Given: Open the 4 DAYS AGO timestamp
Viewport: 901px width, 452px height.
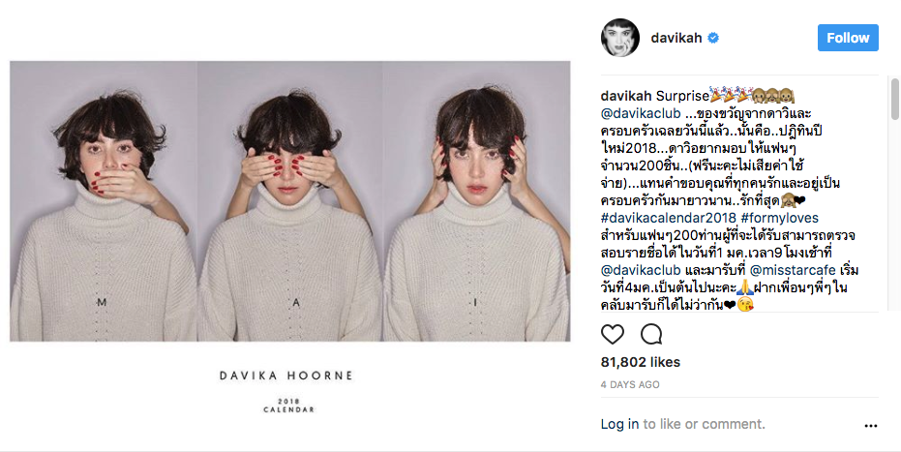Looking at the screenshot, I should pyautogui.click(x=630, y=384).
